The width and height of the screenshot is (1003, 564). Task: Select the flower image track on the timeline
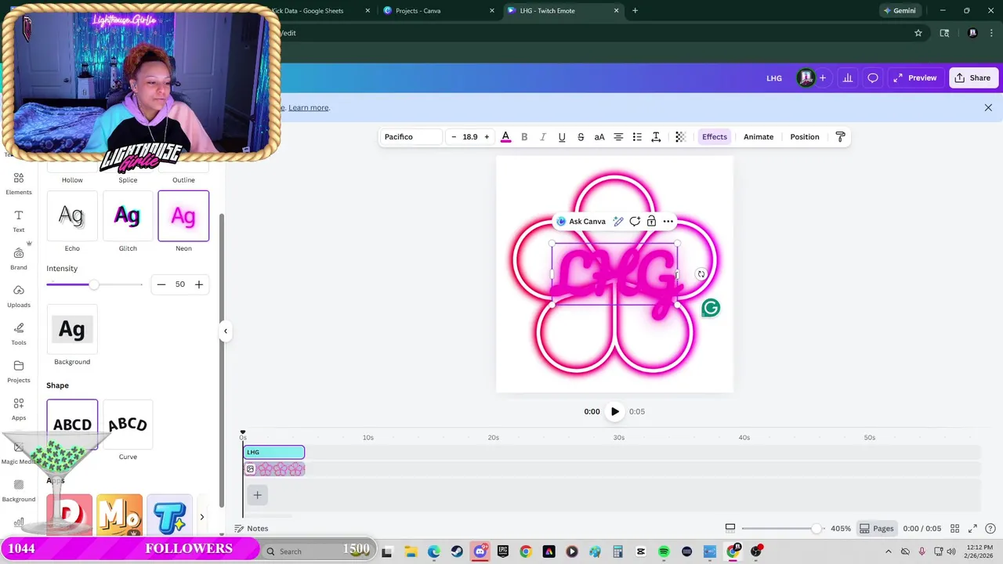tap(274, 469)
